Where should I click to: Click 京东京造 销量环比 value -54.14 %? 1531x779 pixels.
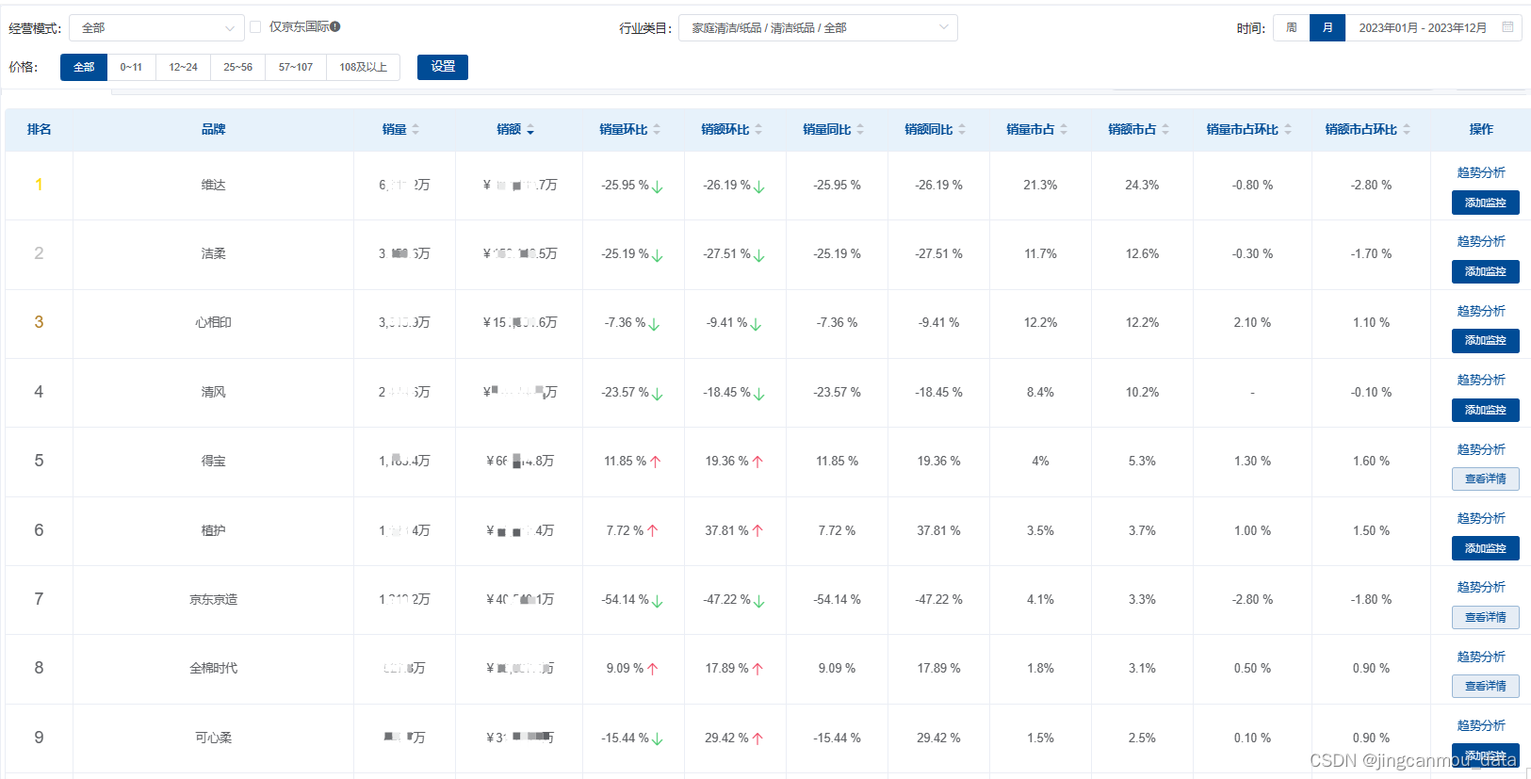click(x=625, y=599)
